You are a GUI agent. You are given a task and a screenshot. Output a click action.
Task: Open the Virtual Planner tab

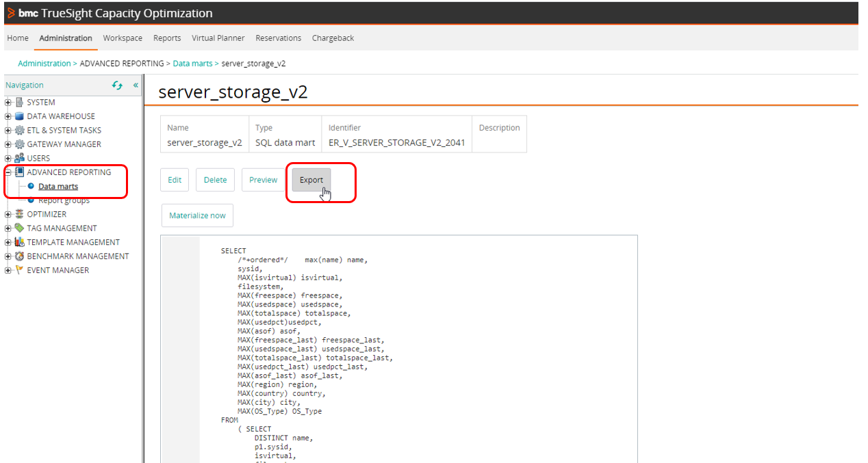218,38
